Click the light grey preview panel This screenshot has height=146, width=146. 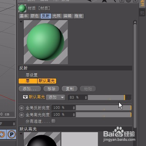pyautogui.click(x=80, y=139)
